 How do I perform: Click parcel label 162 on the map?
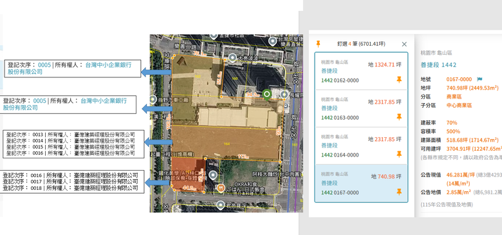(198, 77)
